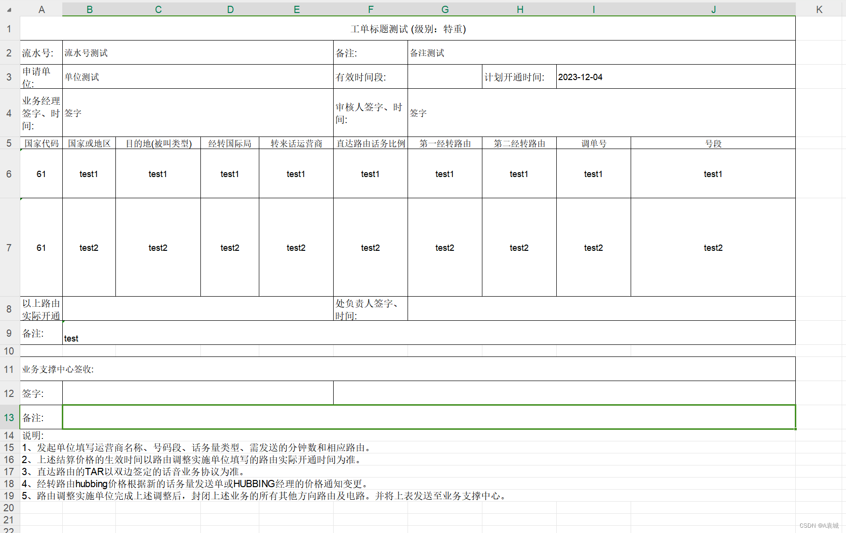The height and width of the screenshot is (533, 846).
Task: Select column B header
Action: pos(89,10)
